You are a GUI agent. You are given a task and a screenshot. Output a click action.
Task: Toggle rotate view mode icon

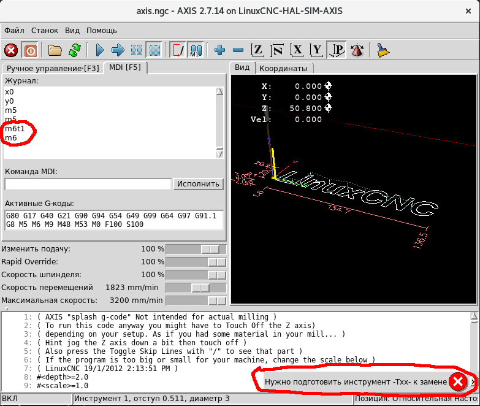[x=357, y=50]
